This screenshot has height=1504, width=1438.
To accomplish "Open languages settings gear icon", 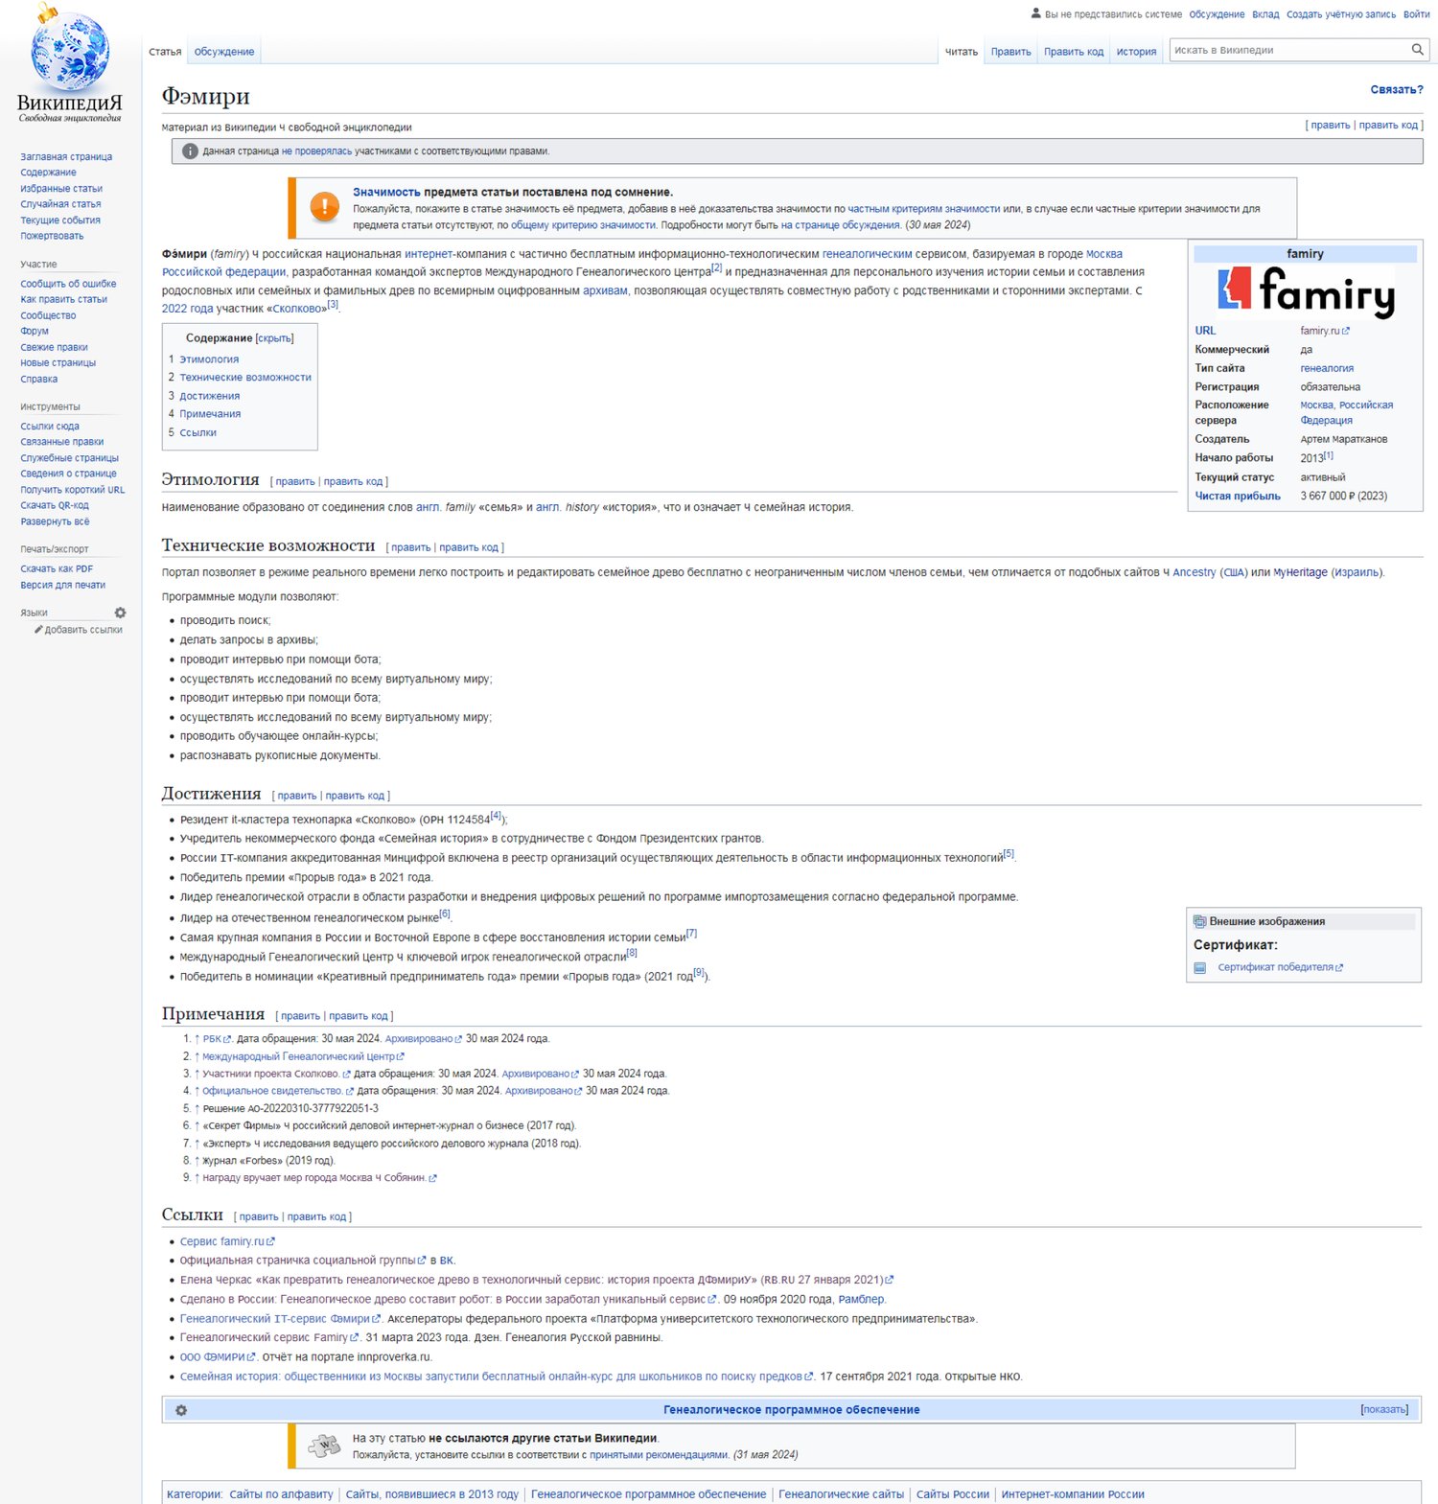I will pos(120,613).
